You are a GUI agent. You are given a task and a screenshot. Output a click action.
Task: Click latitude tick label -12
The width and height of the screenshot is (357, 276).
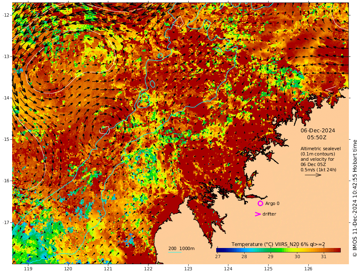point(6,15)
